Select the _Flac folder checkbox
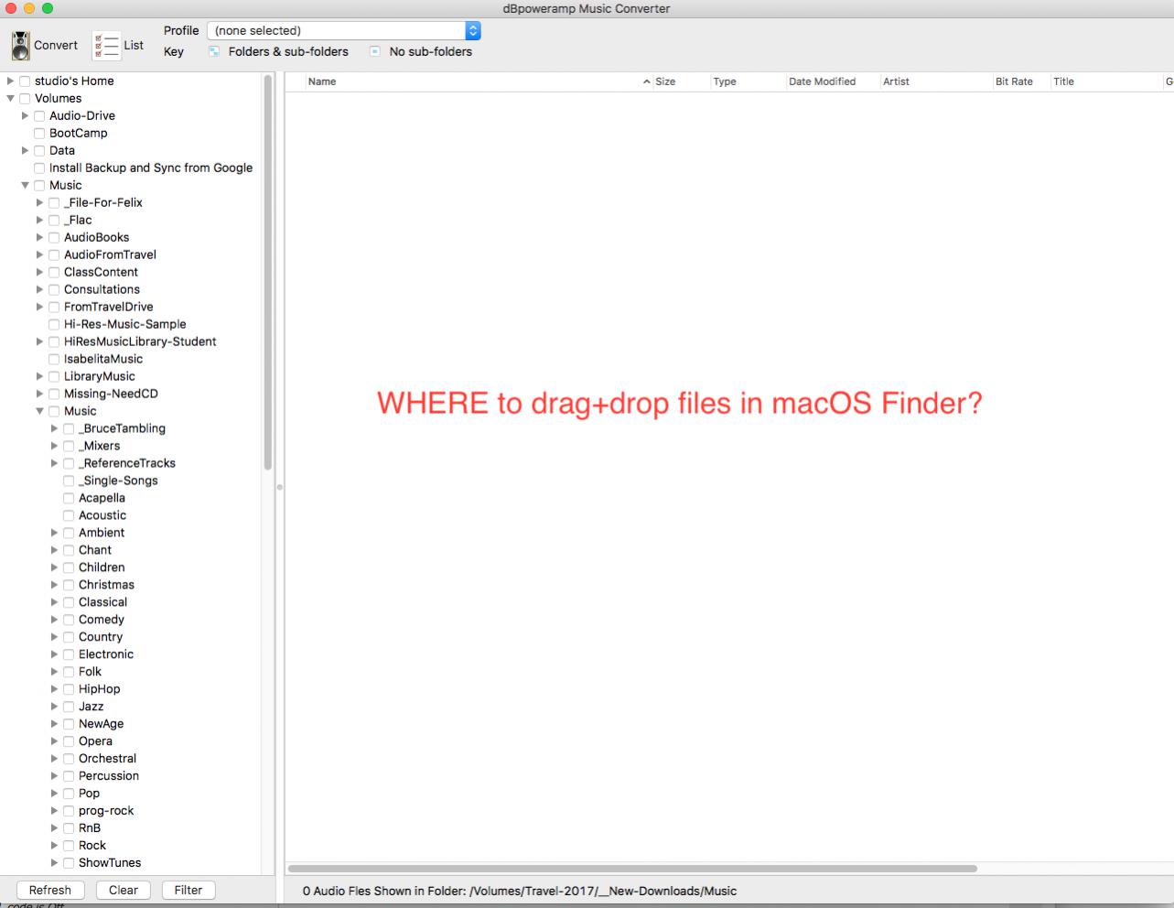The width and height of the screenshot is (1174, 908). pyautogui.click(x=54, y=221)
